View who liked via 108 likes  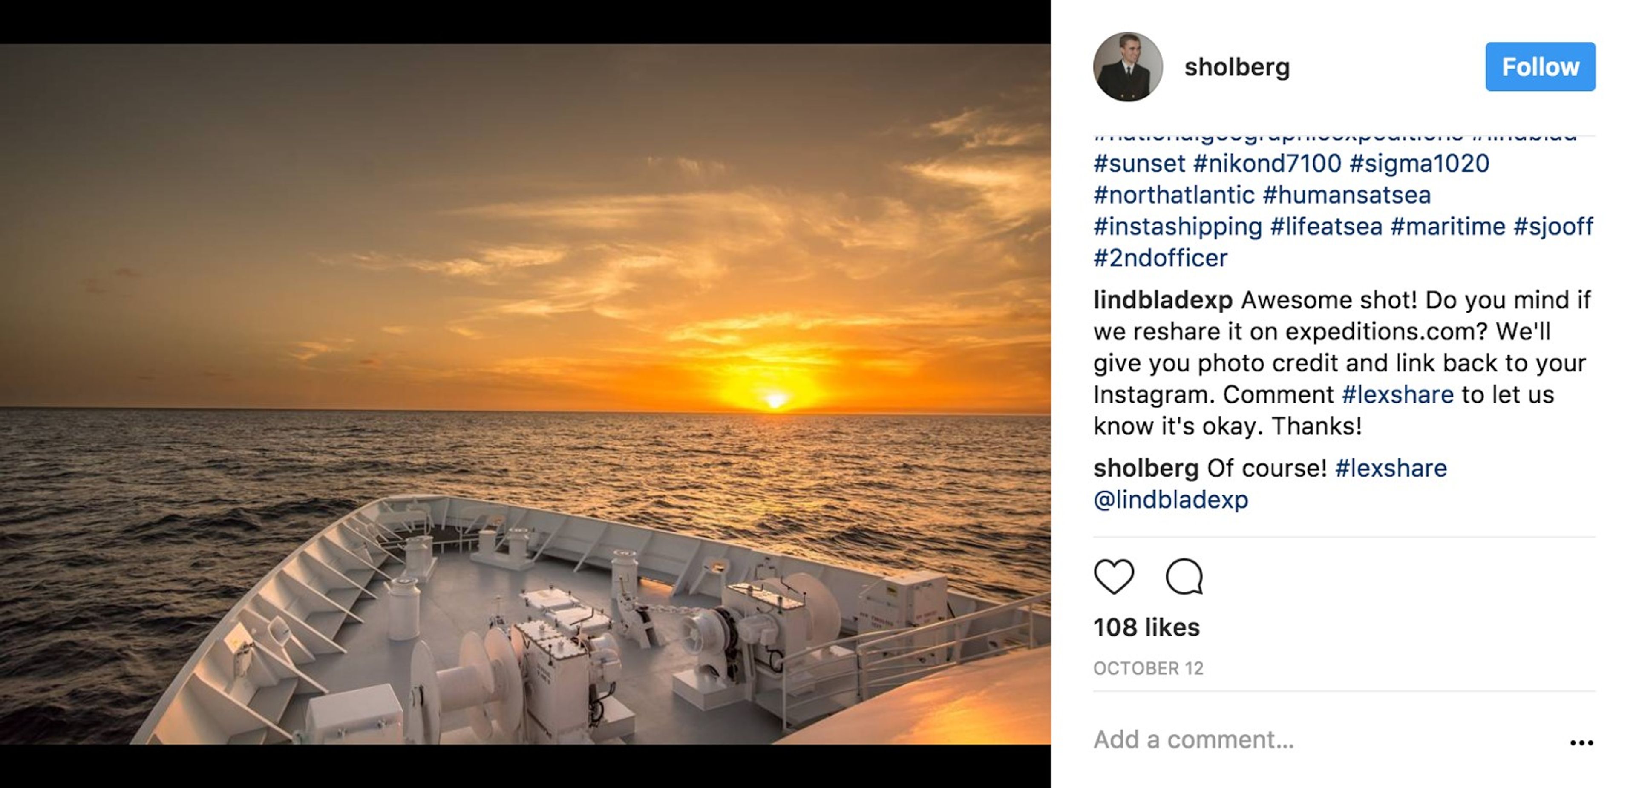[1146, 627]
